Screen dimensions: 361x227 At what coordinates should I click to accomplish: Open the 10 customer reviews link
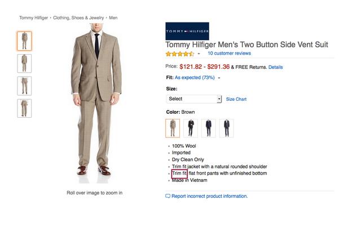point(229,54)
